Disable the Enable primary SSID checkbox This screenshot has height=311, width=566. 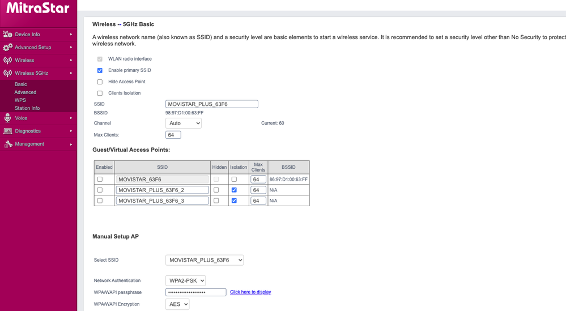(100, 70)
